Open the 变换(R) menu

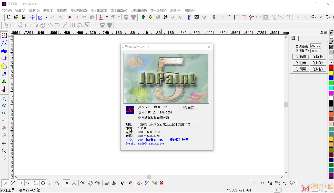point(62,11)
